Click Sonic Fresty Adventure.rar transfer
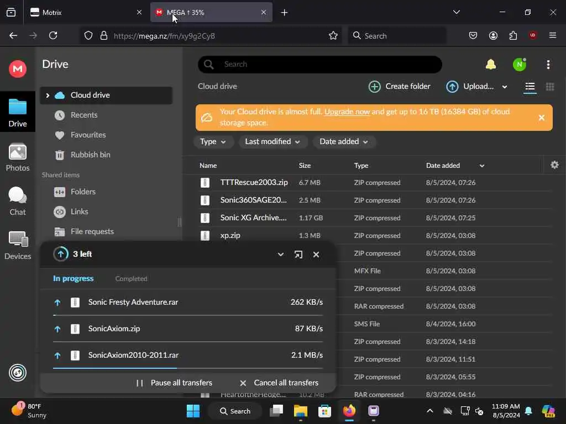 [x=188, y=302]
